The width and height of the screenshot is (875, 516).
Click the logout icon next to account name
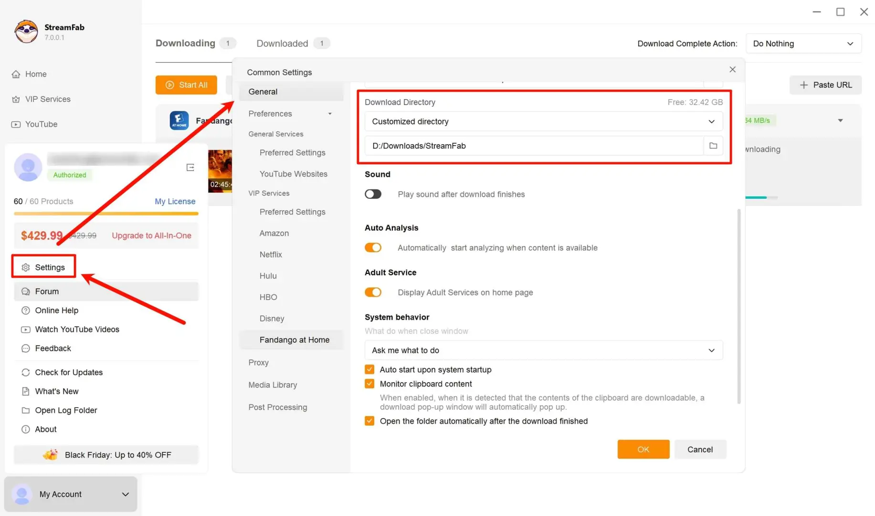pyautogui.click(x=190, y=167)
